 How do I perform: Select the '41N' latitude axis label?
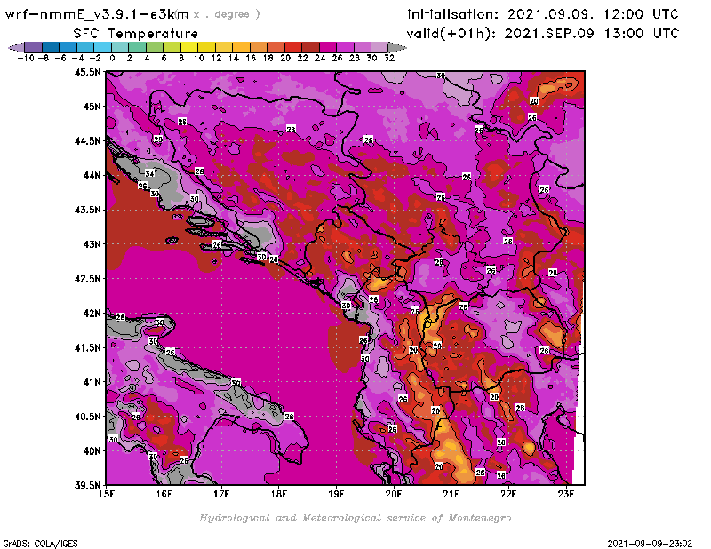point(92,382)
